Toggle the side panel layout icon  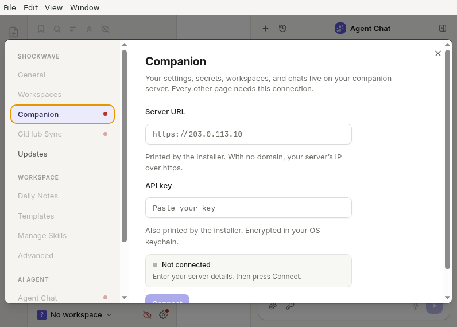443,28
